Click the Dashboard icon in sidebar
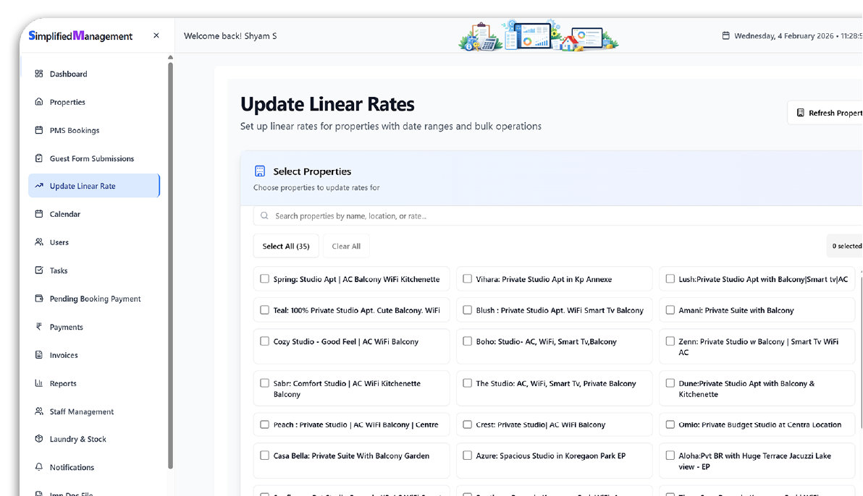Screen dimensions: 863x496 click(x=39, y=74)
